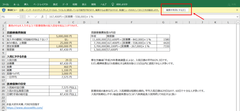240x111 pixels.
Task: Select the 高額療養費制度 heading cell
Action: pos(28,33)
